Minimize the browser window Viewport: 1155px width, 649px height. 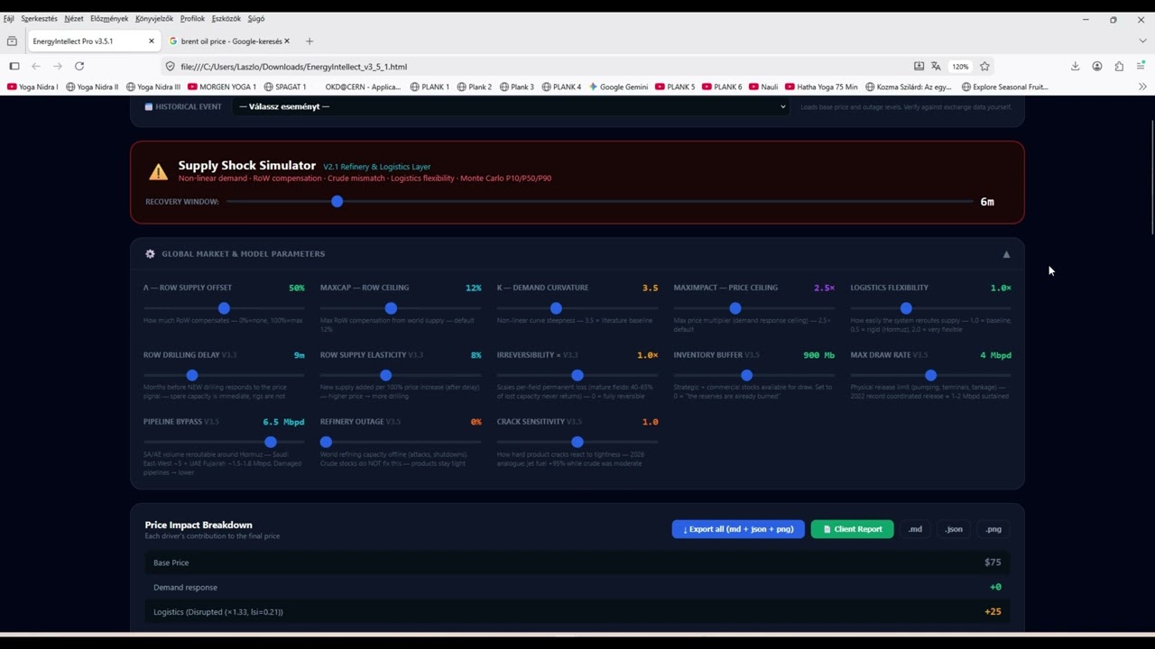point(1086,19)
